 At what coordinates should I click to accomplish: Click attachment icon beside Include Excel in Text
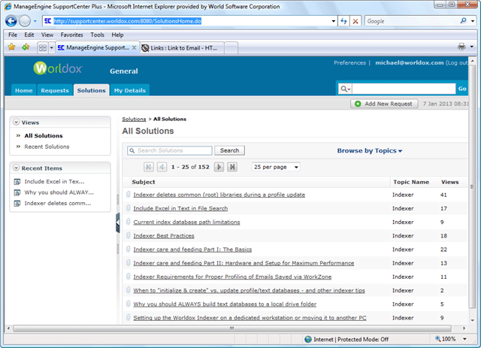click(129, 208)
